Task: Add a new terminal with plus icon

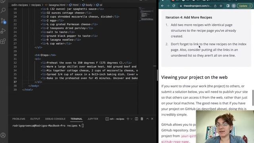Action: (128, 119)
